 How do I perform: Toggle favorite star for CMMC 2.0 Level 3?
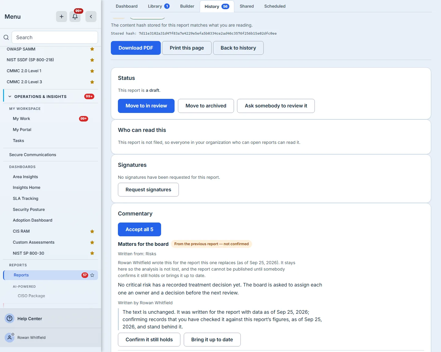point(92,82)
